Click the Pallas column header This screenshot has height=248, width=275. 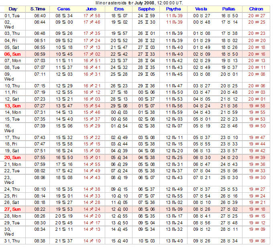click(x=228, y=9)
